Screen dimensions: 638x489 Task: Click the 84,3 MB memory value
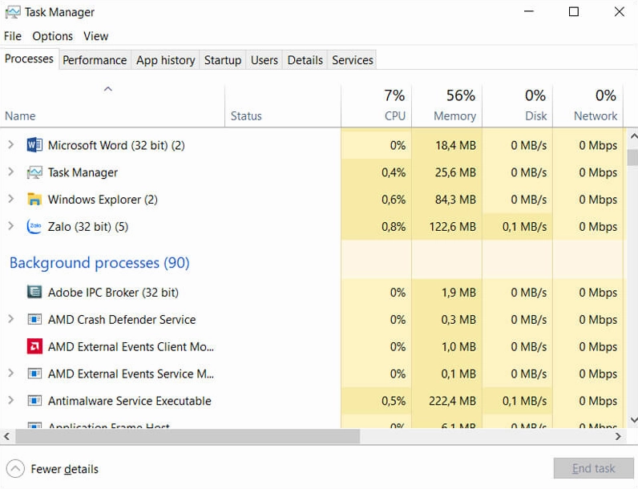455,200
